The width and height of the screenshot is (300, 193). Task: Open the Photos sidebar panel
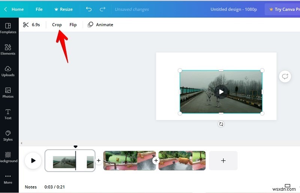[x=8, y=93]
